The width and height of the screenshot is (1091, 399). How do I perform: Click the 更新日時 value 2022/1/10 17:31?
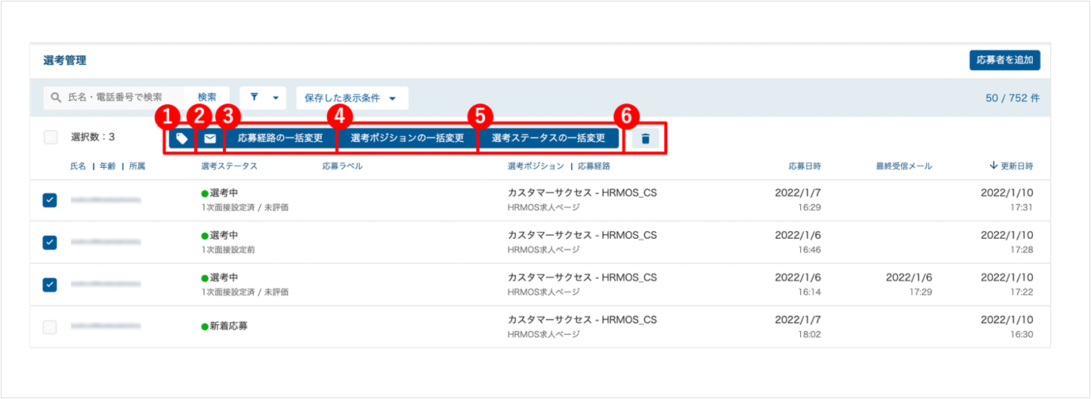[x=1006, y=199]
